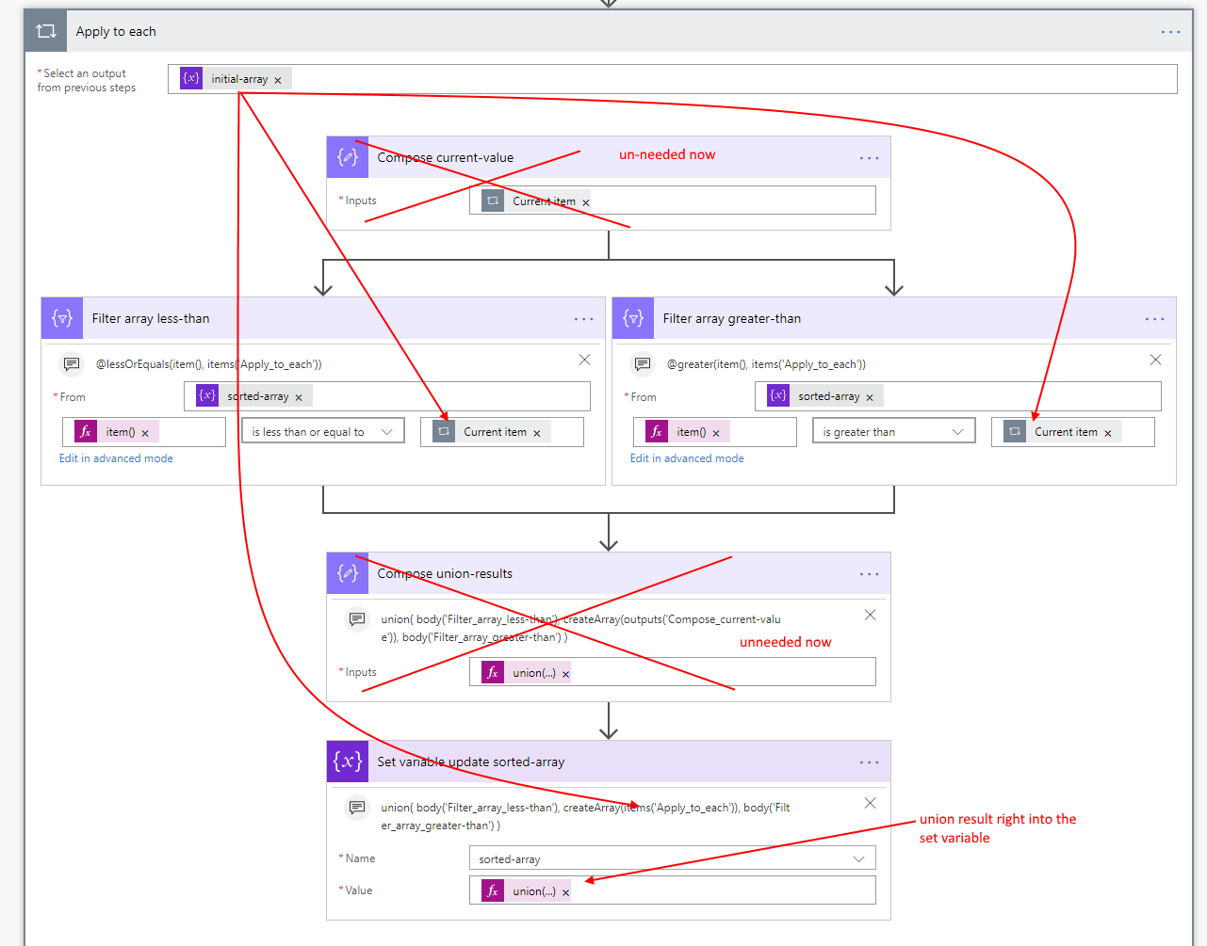Open Apply to each ellipsis menu
The image size is (1207, 946).
[x=1170, y=32]
